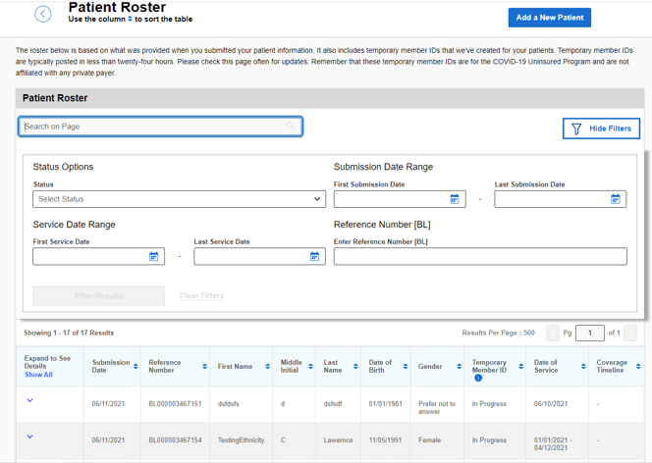This screenshot has width=652, height=463.
Task: Open First Service Date calendar picker
Action: point(154,257)
